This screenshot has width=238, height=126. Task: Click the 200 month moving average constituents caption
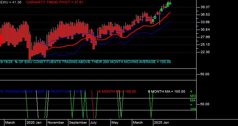click(x=85, y=62)
